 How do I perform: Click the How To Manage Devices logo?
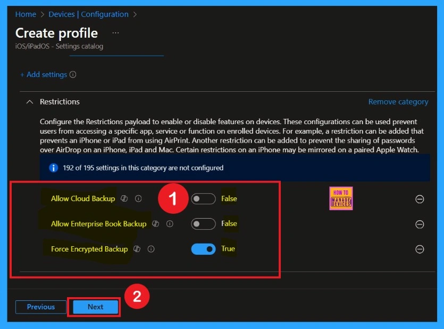click(x=340, y=198)
